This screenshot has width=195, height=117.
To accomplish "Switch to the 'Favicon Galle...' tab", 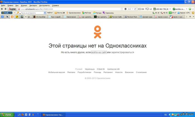I will click(116, 17).
